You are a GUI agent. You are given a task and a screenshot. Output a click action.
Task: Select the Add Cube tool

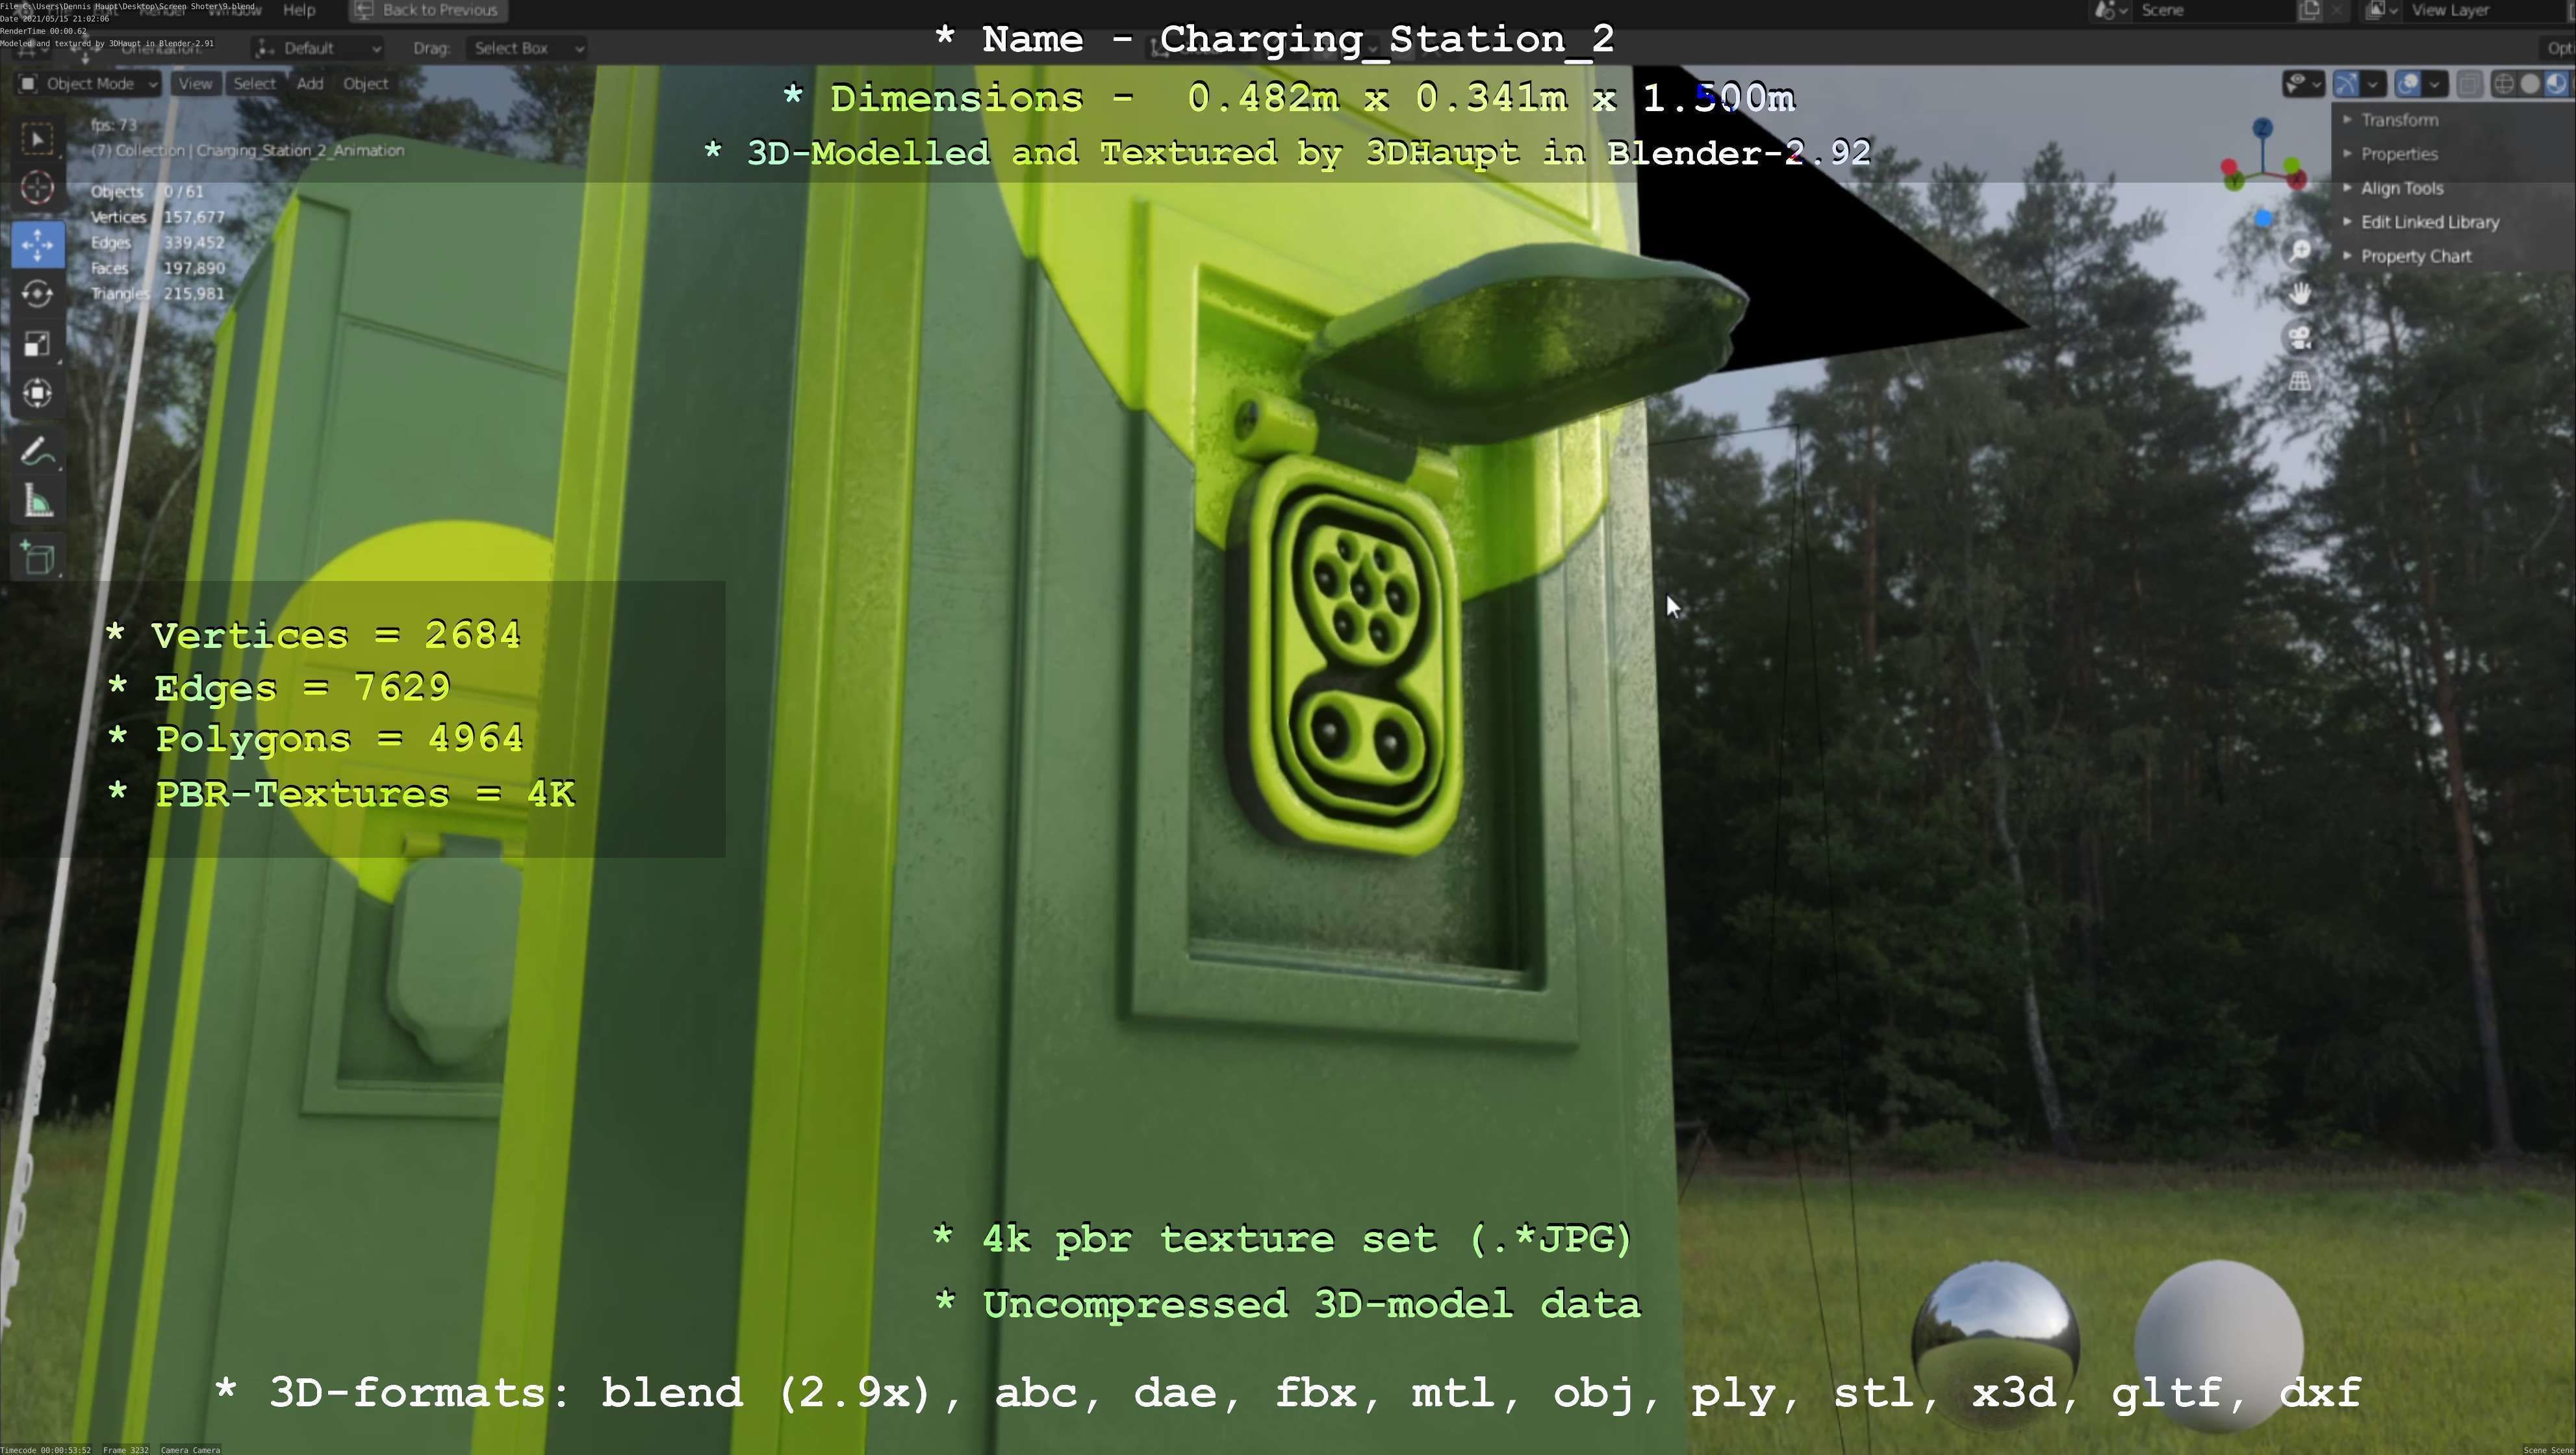pyautogui.click(x=38, y=558)
